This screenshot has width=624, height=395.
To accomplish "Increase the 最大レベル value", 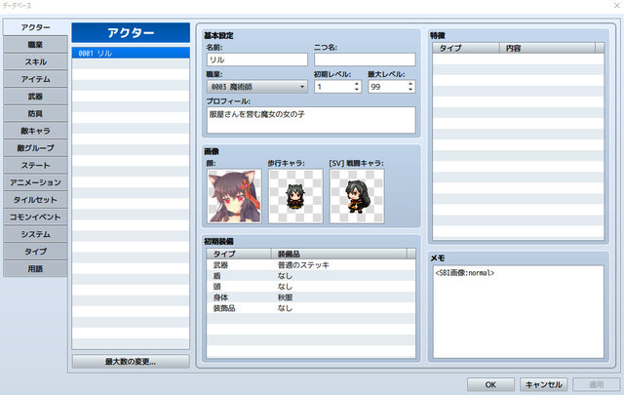I will [410, 84].
